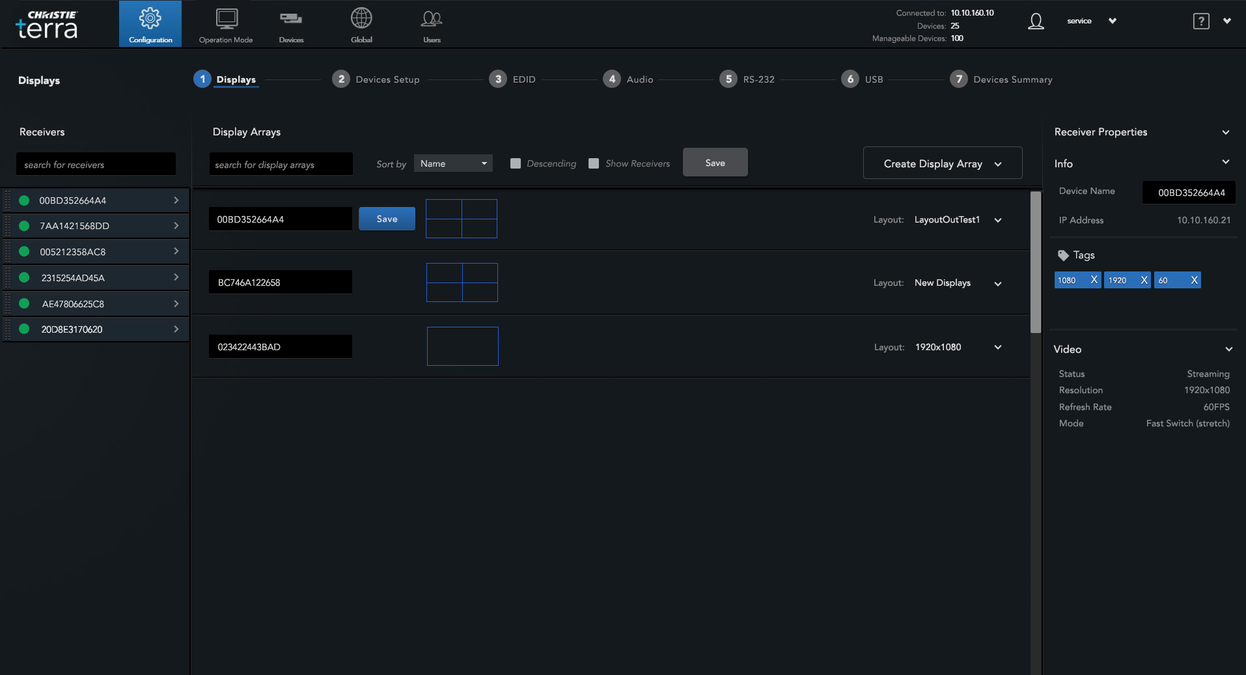Click the user profile icon
This screenshot has height=675, width=1246.
tap(1036, 21)
